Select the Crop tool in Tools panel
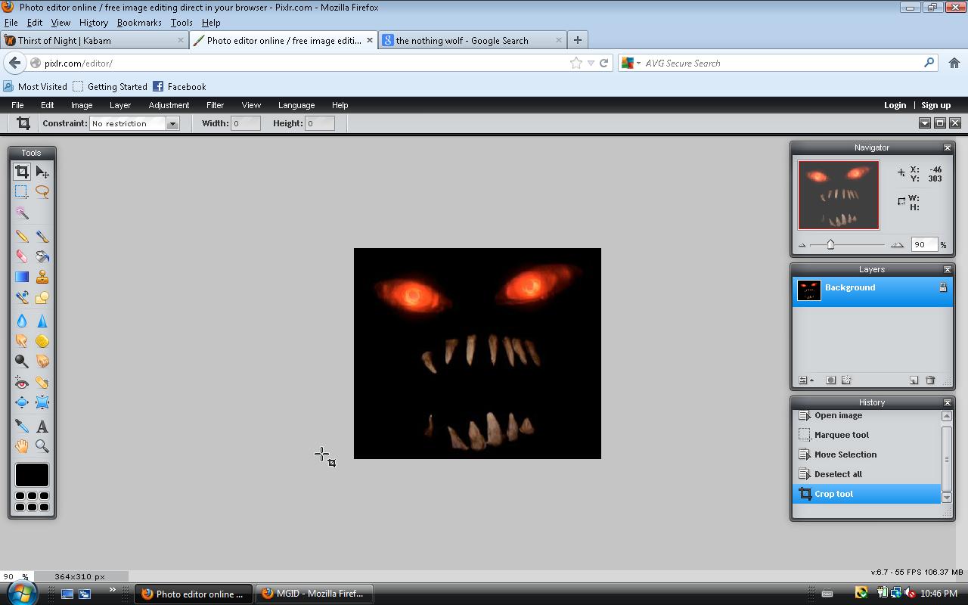This screenshot has width=968, height=605. click(22, 172)
